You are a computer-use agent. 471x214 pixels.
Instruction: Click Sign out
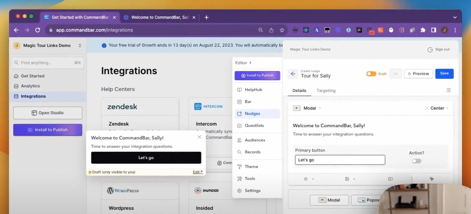tap(438, 49)
